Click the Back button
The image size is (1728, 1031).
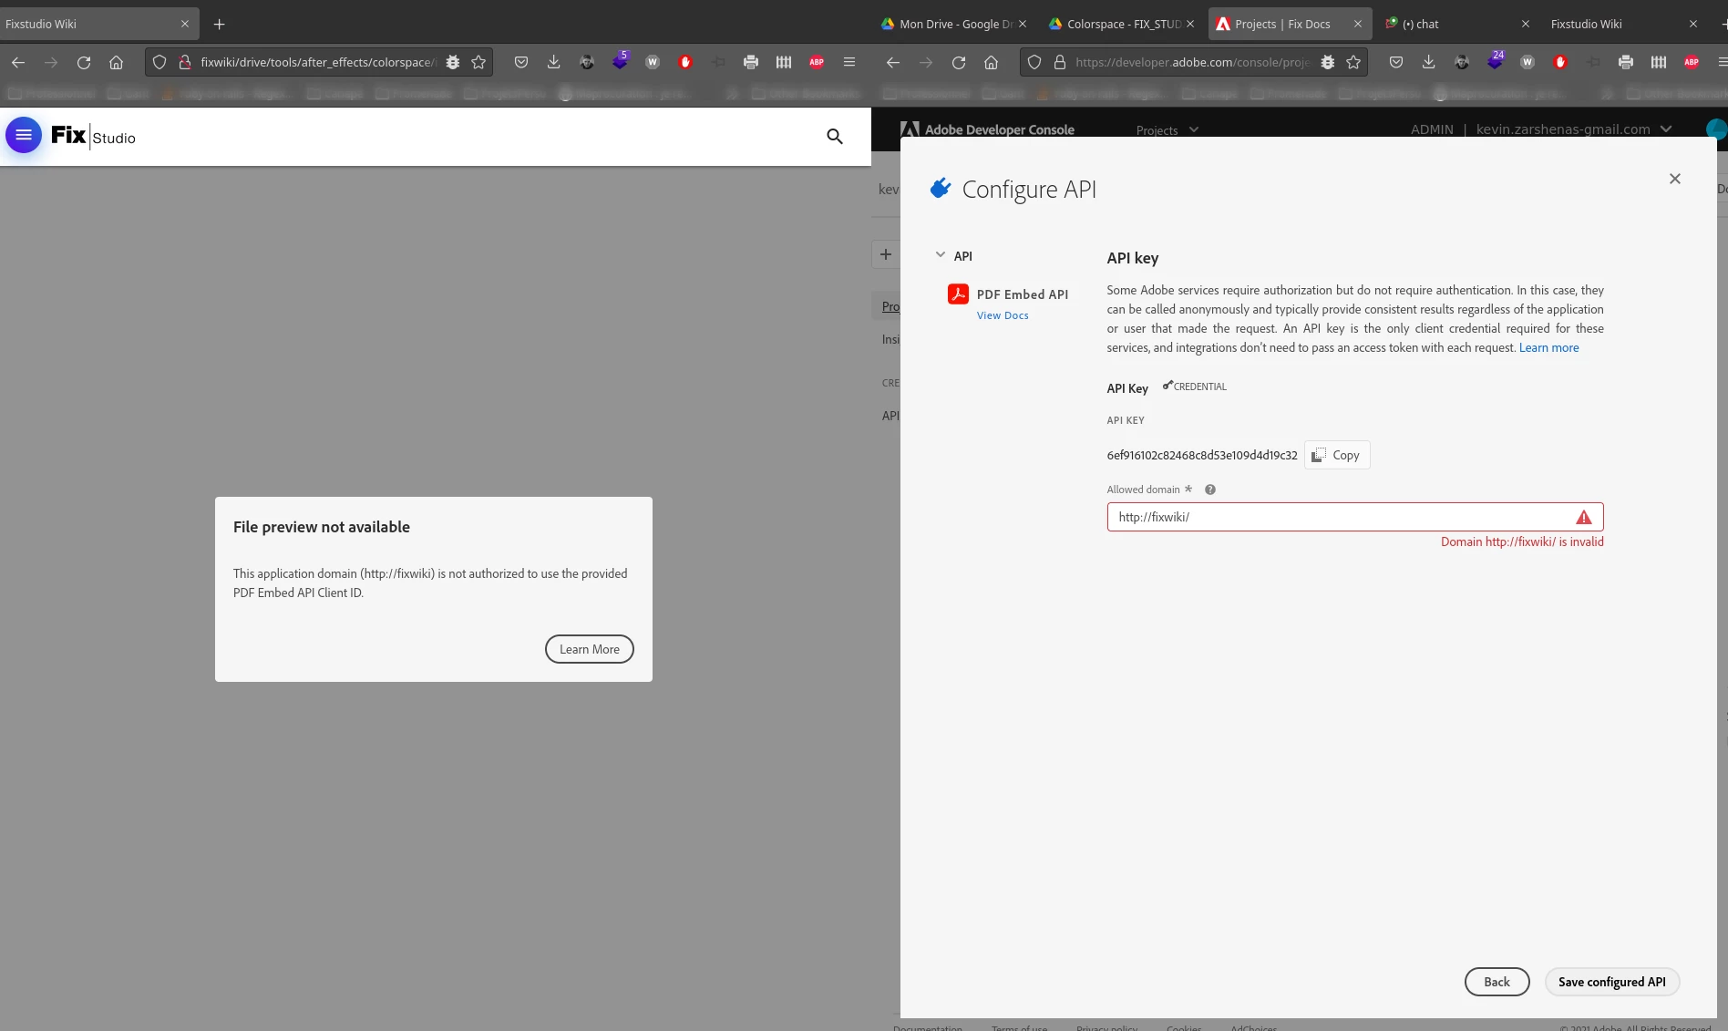pyautogui.click(x=1497, y=982)
